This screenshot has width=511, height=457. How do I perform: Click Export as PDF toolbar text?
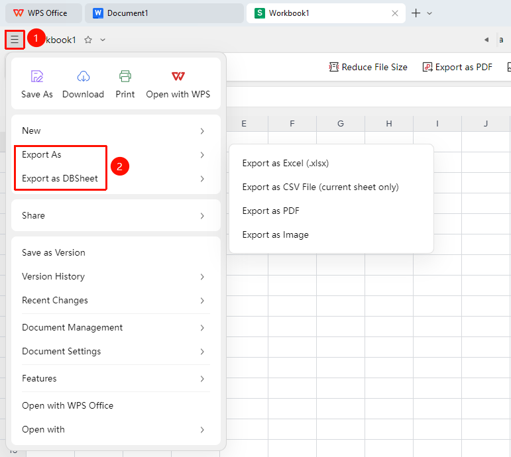point(463,67)
